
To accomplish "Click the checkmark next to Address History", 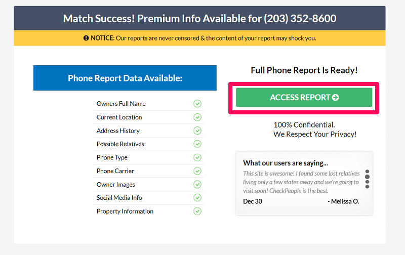I will (197, 131).
